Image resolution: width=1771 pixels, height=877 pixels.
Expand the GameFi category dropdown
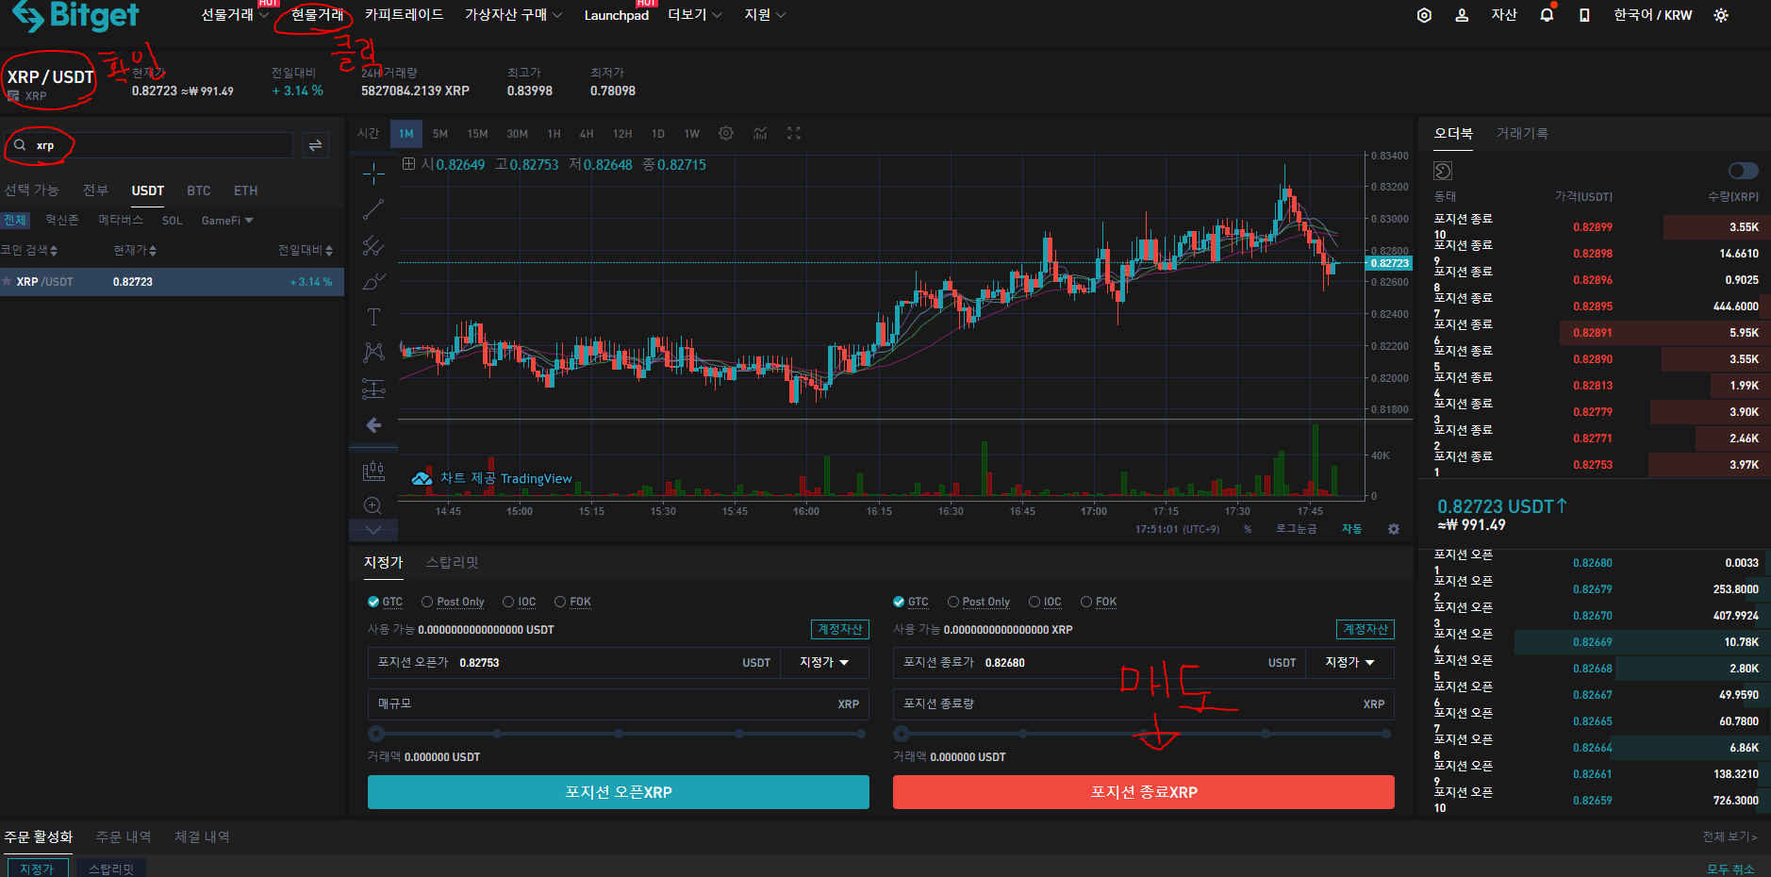tap(227, 221)
